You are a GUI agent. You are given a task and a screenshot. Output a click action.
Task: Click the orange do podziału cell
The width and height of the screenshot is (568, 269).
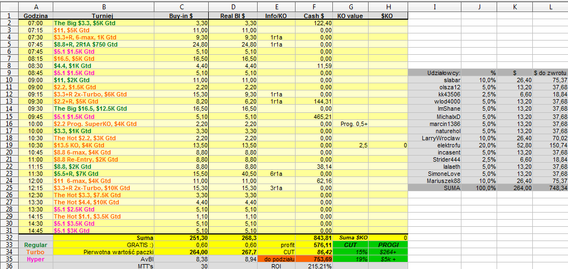tap(276, 259)
